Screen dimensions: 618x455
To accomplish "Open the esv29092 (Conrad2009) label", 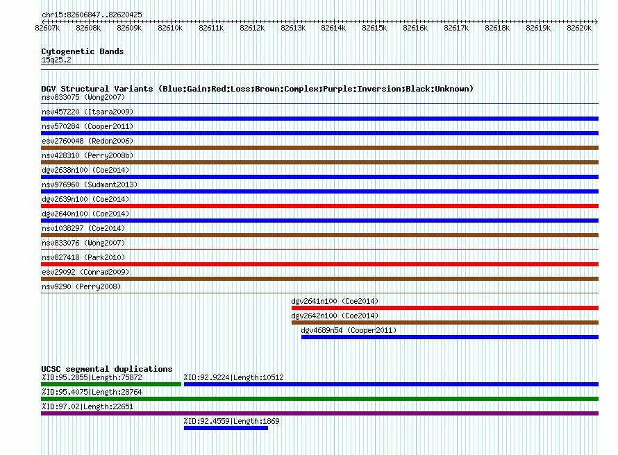I will pyautogui.click(x=85, y=272).
